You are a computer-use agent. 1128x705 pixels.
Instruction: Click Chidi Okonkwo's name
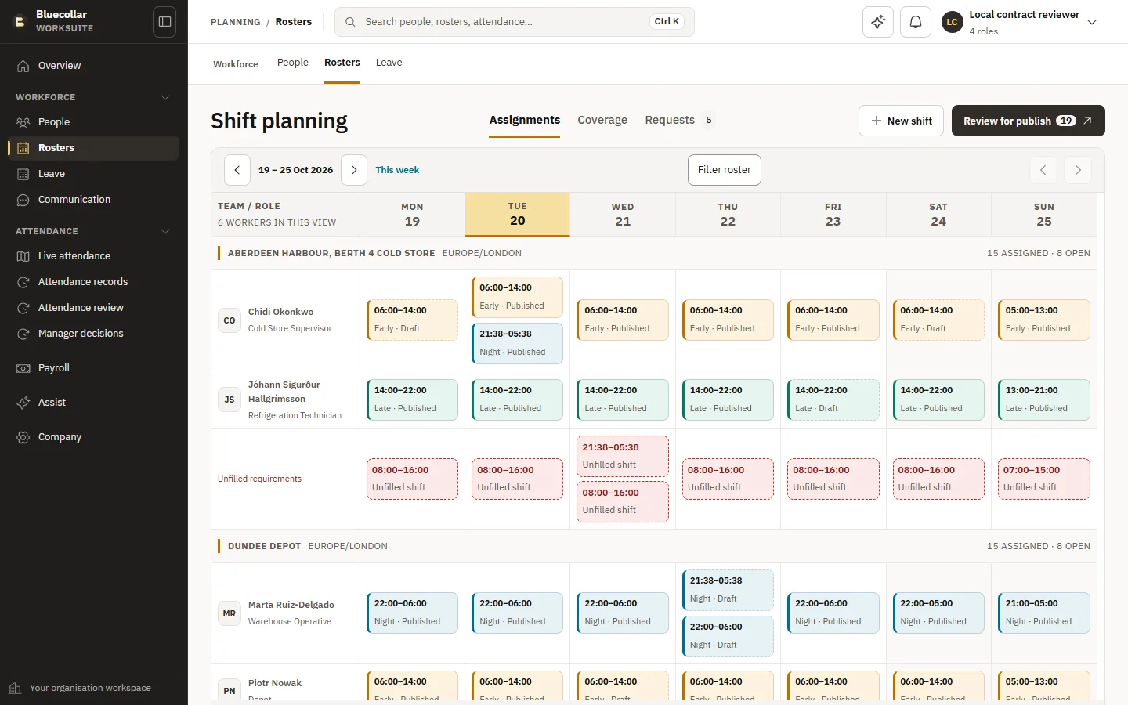[280, 312]
